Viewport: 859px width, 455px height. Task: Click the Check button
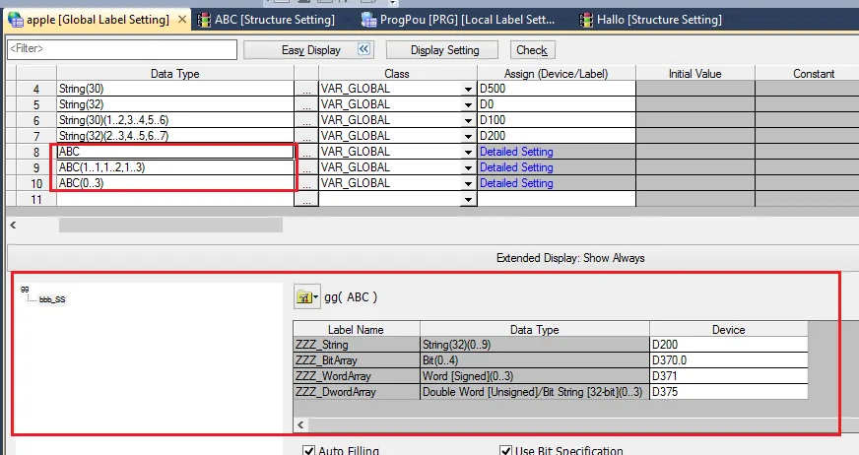tap(531, 50)
